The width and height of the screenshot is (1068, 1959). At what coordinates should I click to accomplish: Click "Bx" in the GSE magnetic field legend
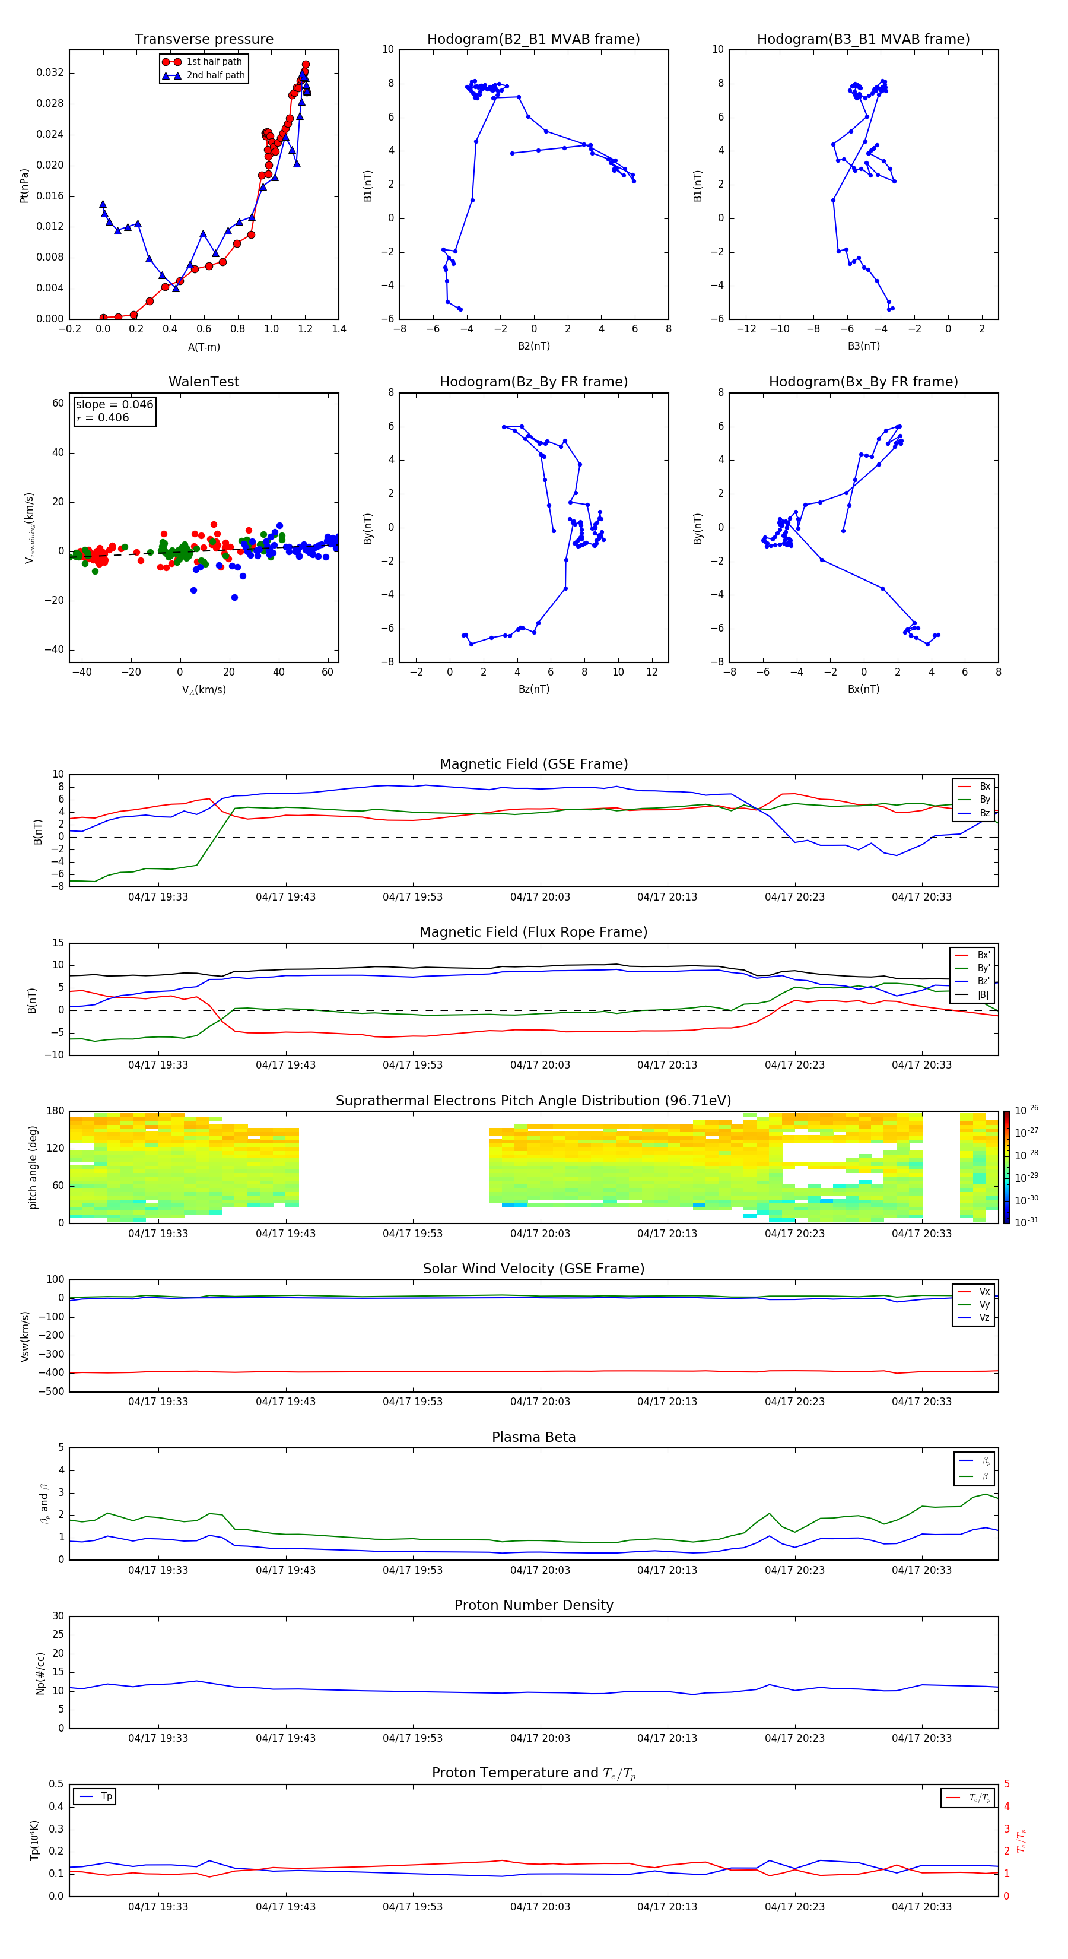pyautogui.click(x=984, y=787)
